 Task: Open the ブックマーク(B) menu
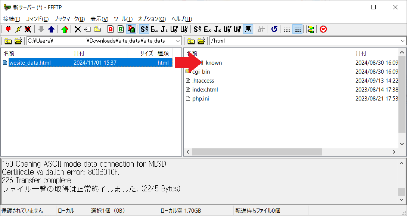coord(69,19)
